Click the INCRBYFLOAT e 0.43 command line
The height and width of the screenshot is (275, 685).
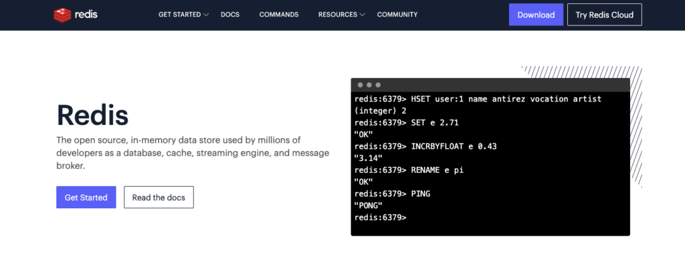pos(425,146)
